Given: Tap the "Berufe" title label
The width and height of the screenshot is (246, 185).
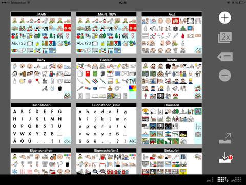Looking at the screenshot, I should point(172,60).
